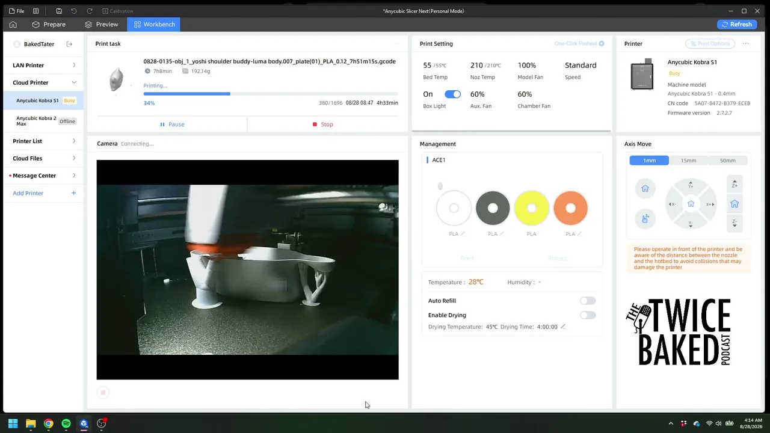Click the print progress bar
770x433 pixels.
[x=271, y=94]
